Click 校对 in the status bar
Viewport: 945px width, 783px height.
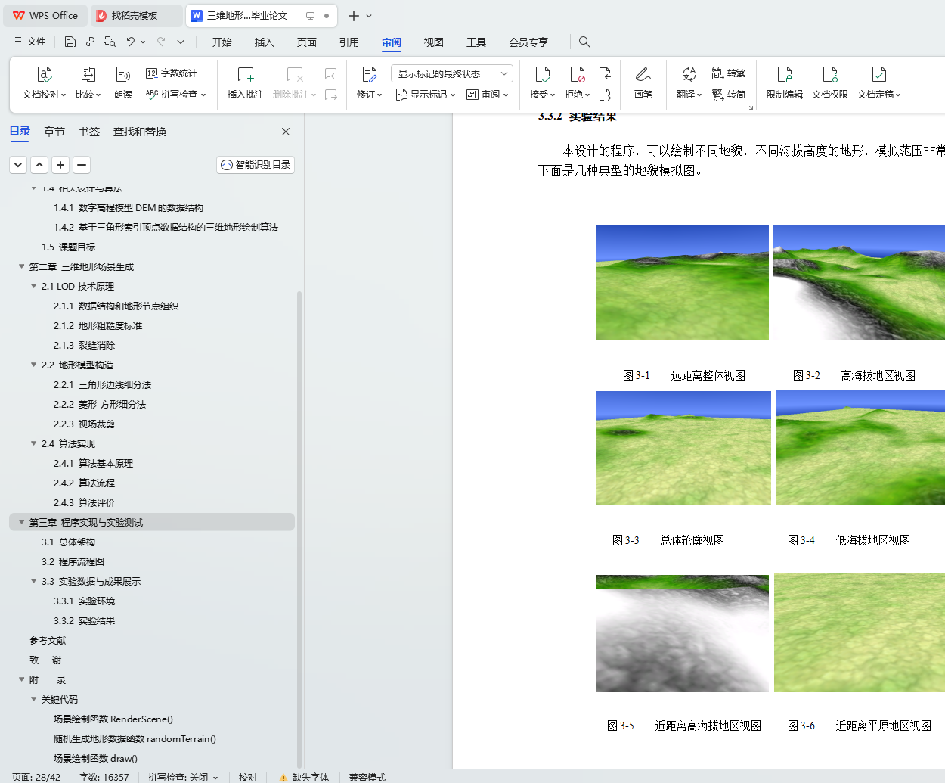[248, 777]
